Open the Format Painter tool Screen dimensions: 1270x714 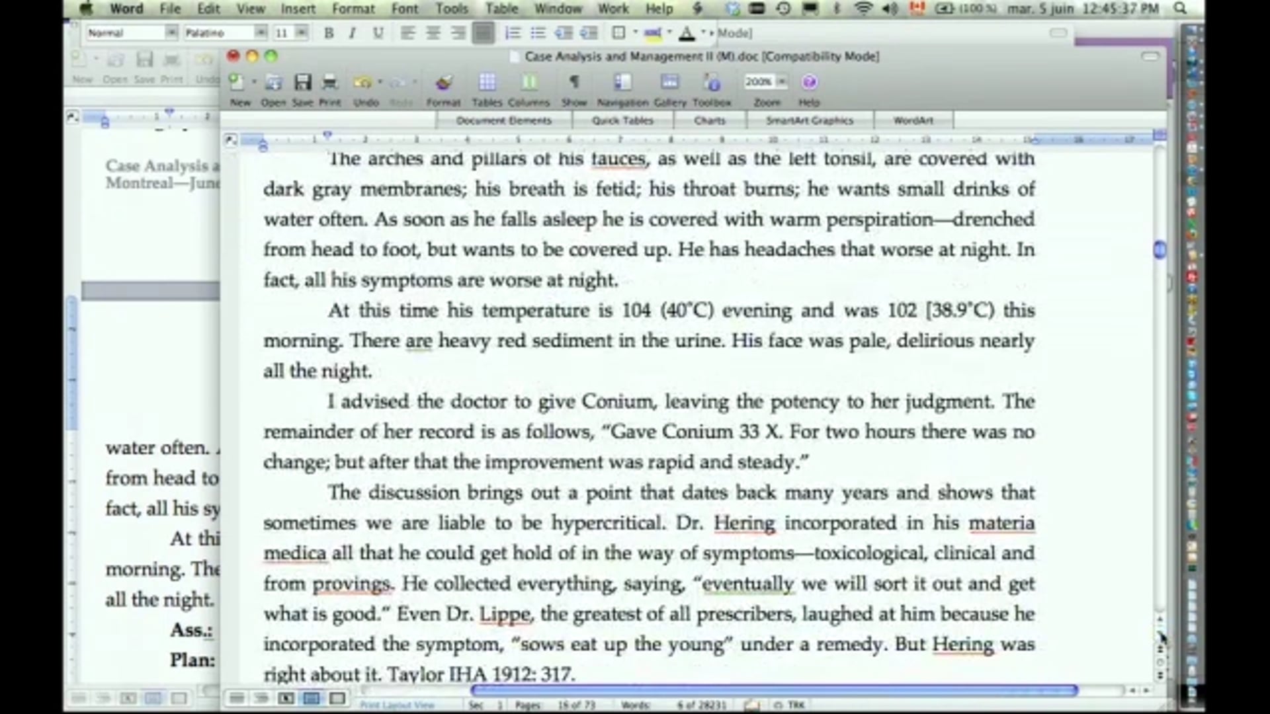pyautogui.click(x=443, y=83)
